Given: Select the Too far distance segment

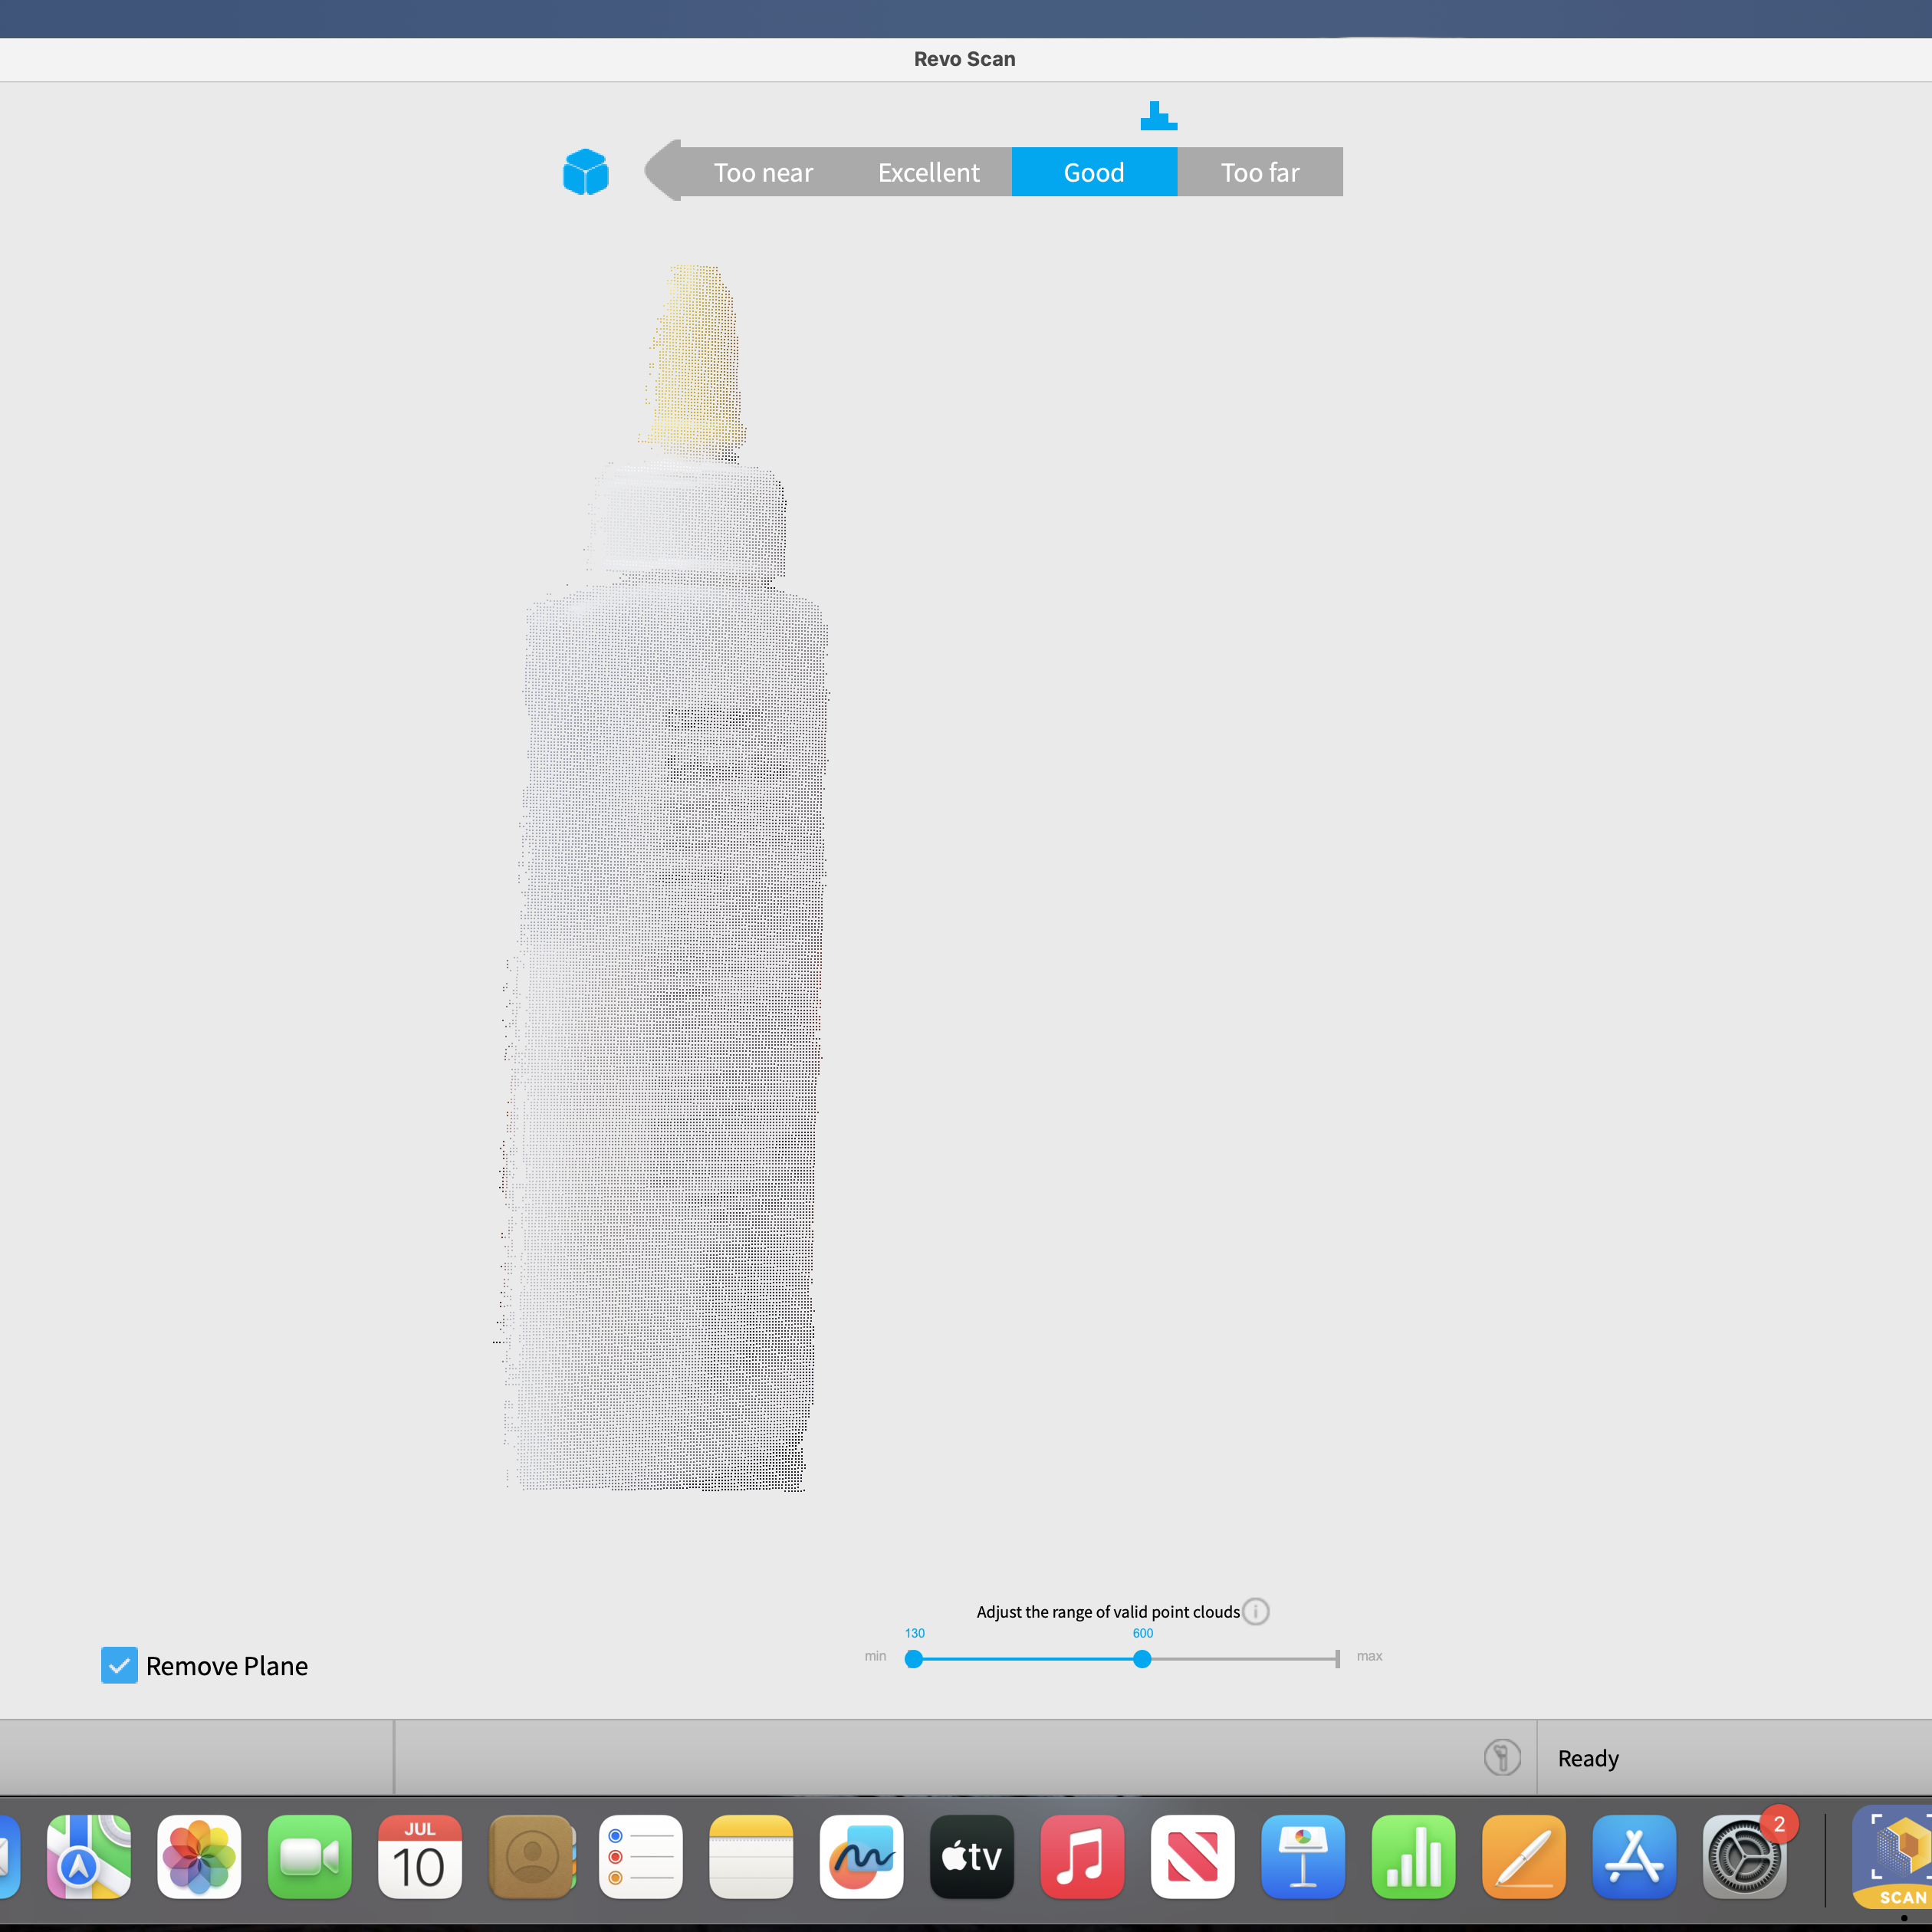Looking at the screenshot, I should (1260, 172).
